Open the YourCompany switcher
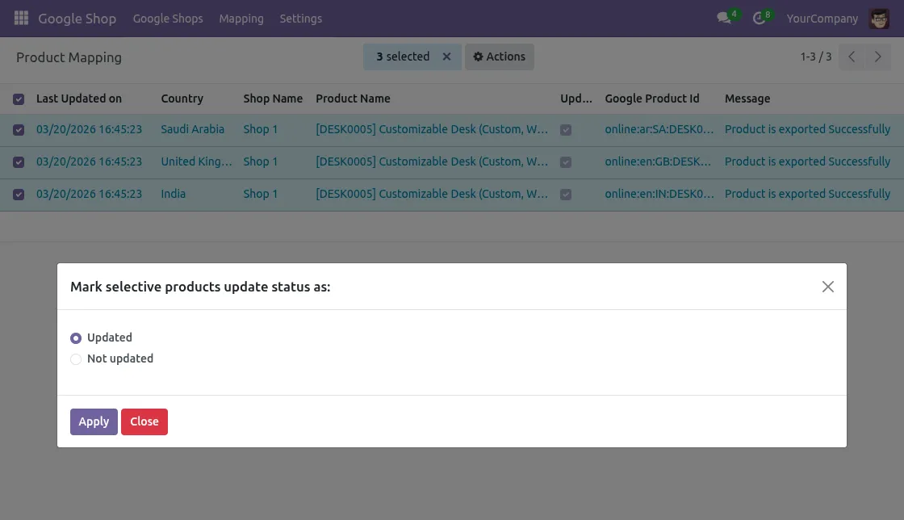The image size is (904, 520). (x=822, y=19)
